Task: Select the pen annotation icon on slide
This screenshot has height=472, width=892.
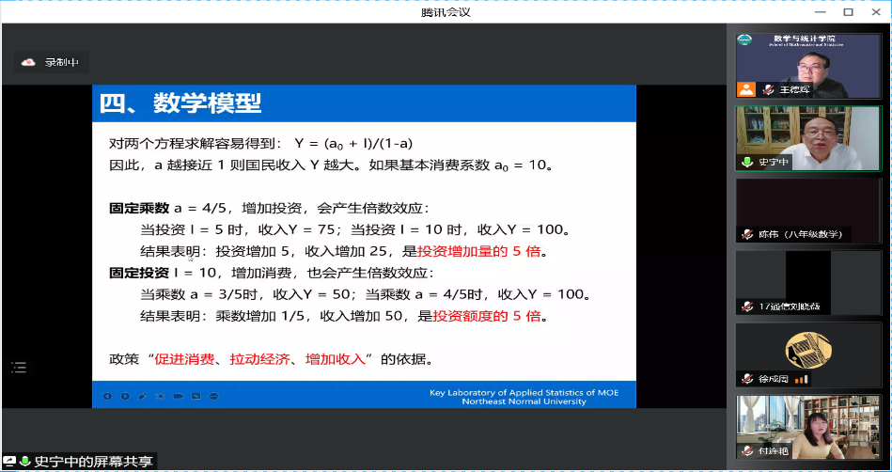Action: pos(143,396)
